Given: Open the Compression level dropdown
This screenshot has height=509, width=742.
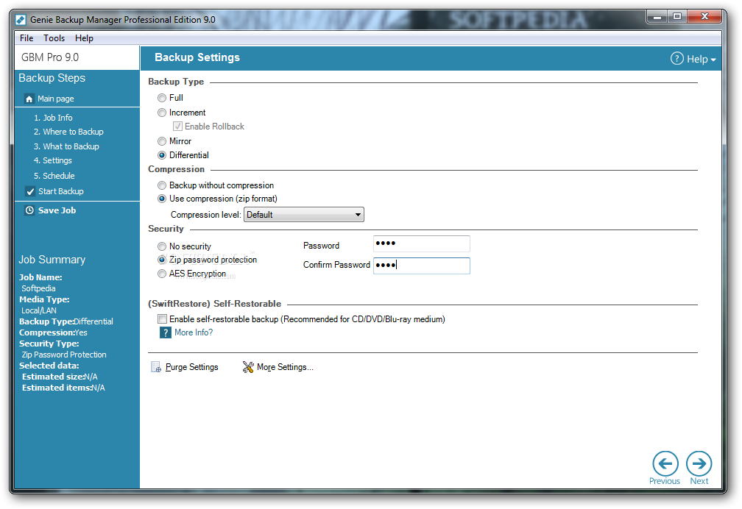Looking at the screenshot, I should pos(304,215).
